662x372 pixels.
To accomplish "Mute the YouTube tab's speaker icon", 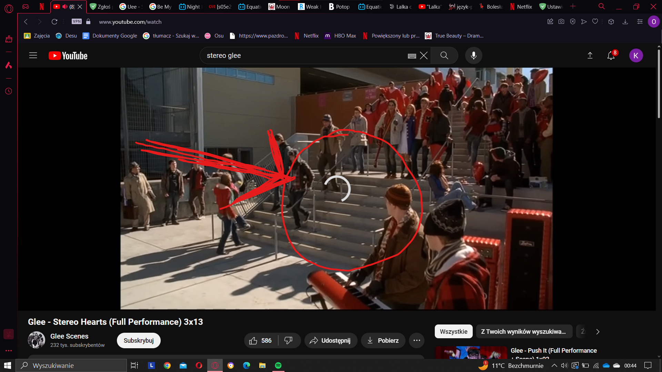I will [x=65, y=6].
